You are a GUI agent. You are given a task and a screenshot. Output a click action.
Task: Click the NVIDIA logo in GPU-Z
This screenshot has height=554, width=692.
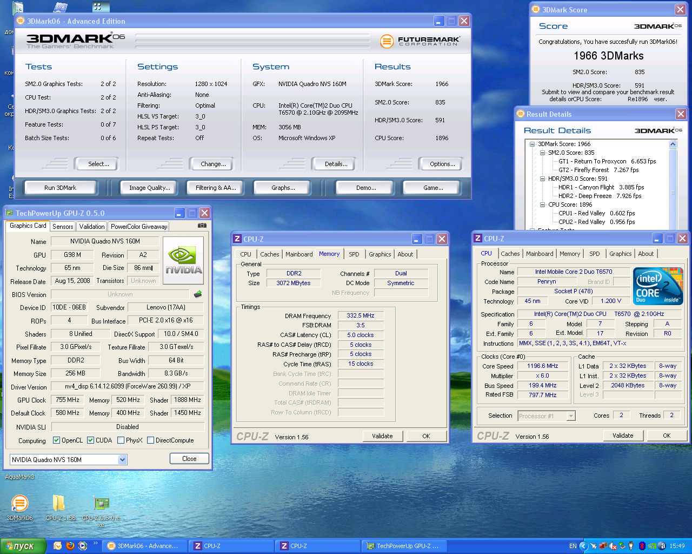click(x=183, y=261)
